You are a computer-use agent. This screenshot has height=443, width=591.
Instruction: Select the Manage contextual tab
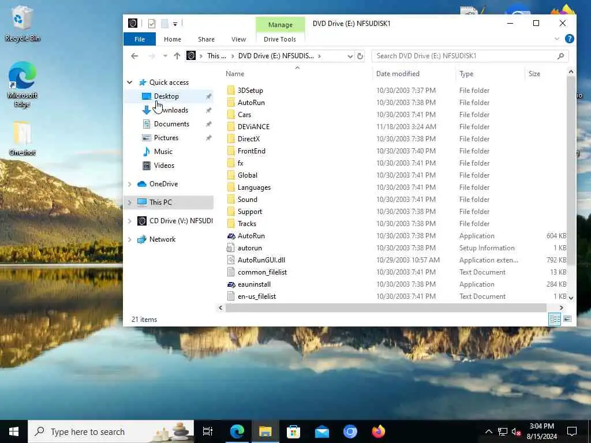pos(280,24)
